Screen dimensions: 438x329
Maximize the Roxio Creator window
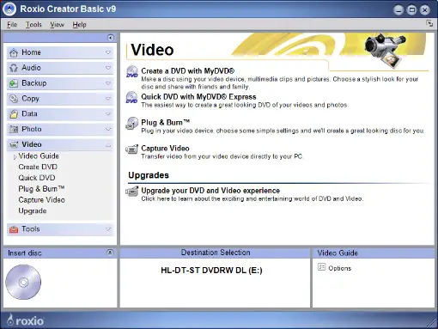point(411,10)
